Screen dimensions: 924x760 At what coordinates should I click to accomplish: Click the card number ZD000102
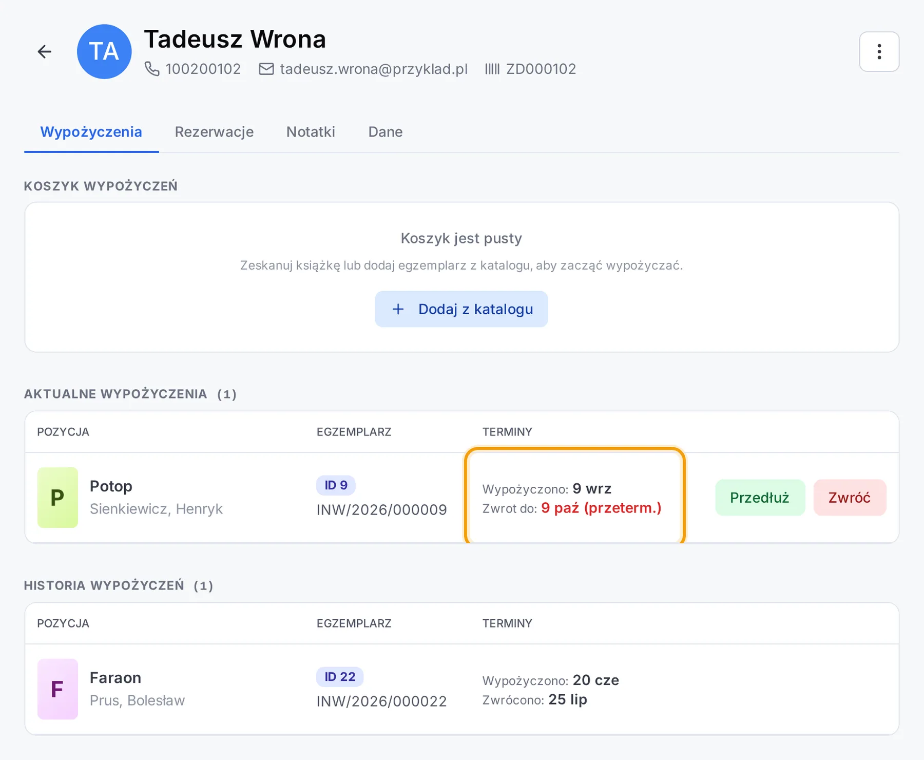[x=541, y=69]
